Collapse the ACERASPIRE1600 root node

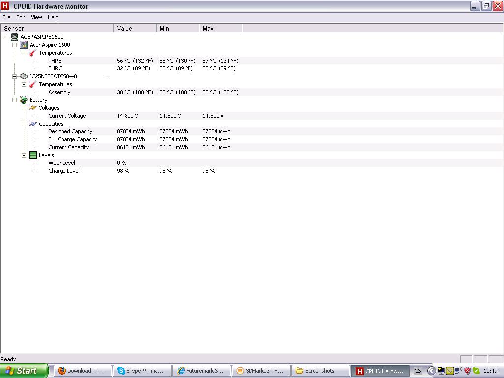[x=5, y=37]
